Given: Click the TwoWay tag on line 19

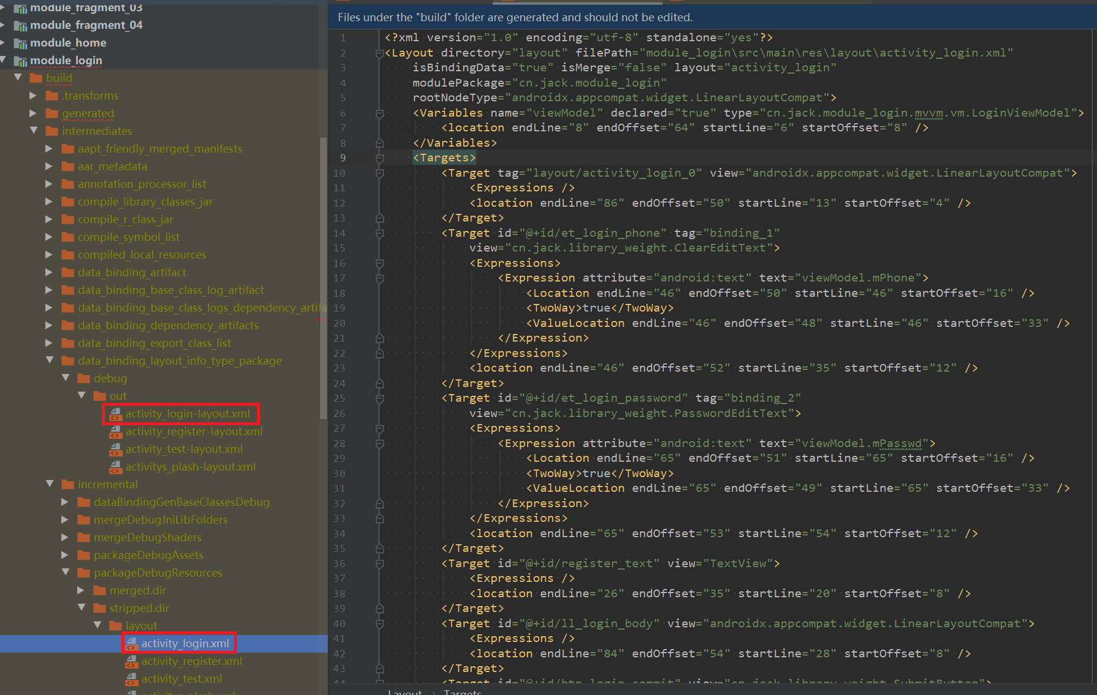Looking at the screenshot, I should (599, 308).
